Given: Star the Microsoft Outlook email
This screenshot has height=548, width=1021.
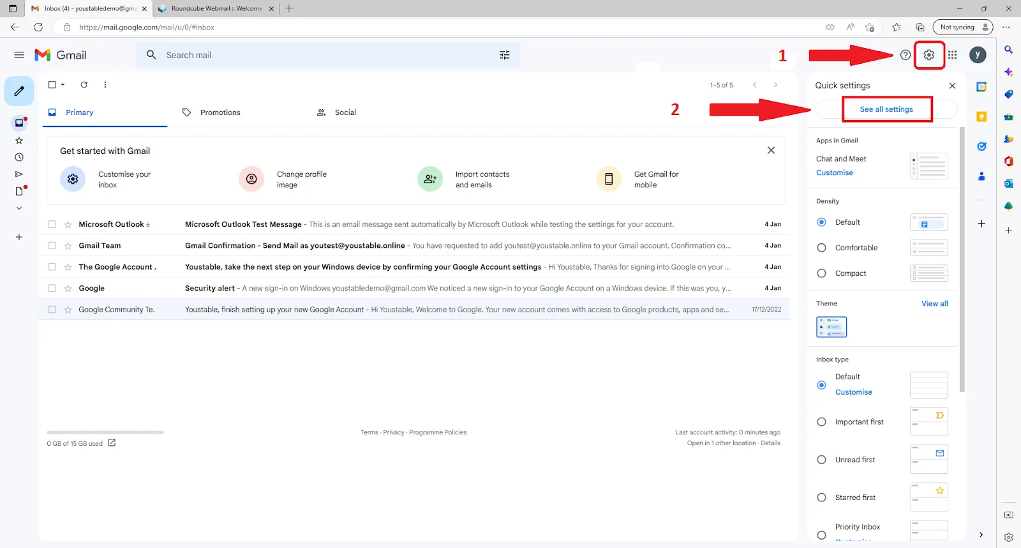Looking at the screenshot, I should click(x=68, y=225).
